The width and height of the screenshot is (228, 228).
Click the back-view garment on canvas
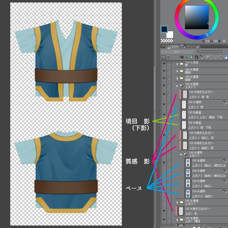66,172
